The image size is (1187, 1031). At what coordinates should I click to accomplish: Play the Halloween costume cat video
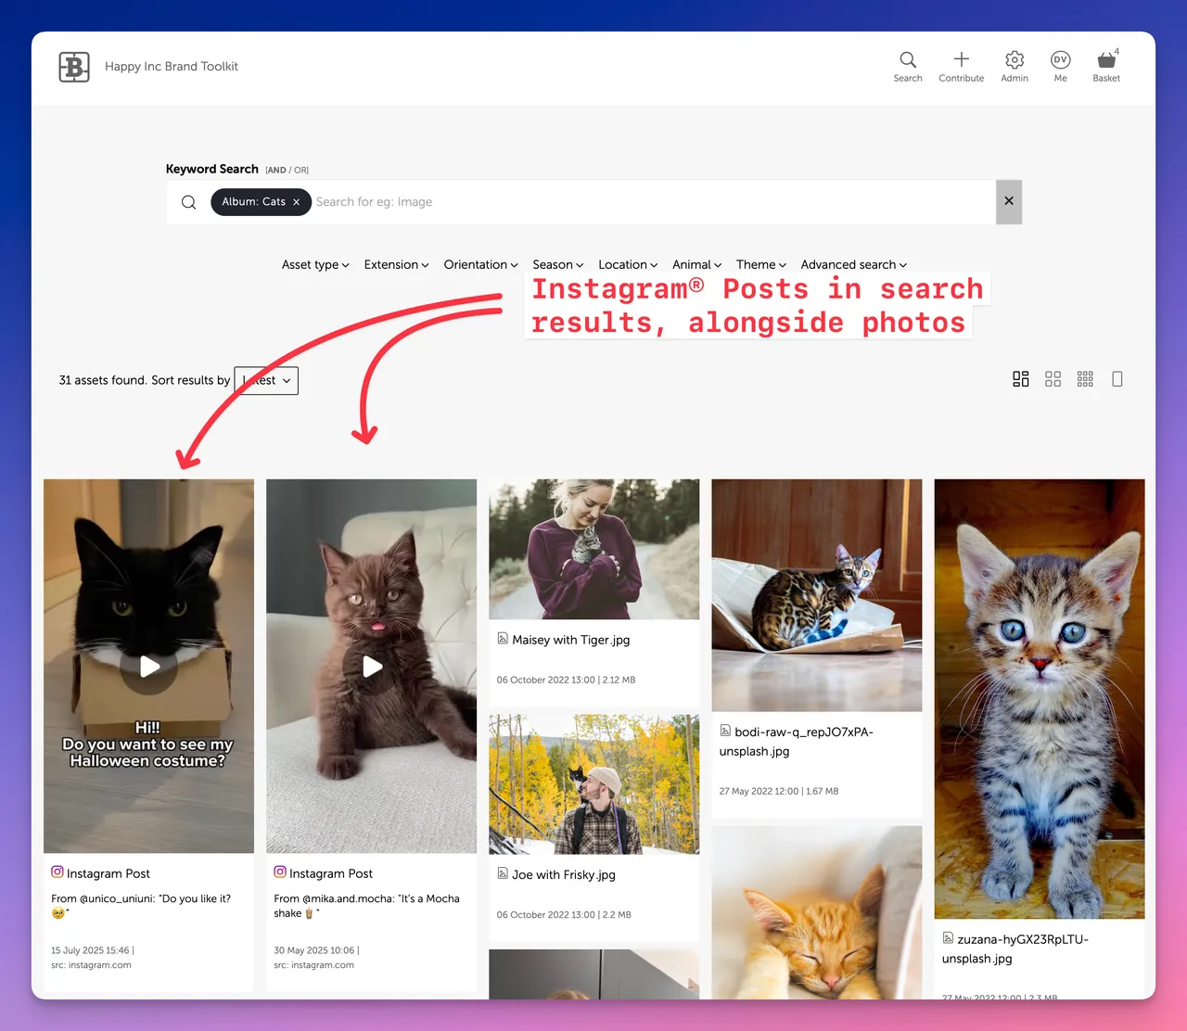pyautogui.click(x=149, y=667)
